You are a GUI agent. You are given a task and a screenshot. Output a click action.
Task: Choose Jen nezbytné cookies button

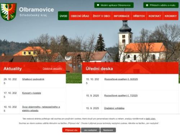tap(90, 130)
